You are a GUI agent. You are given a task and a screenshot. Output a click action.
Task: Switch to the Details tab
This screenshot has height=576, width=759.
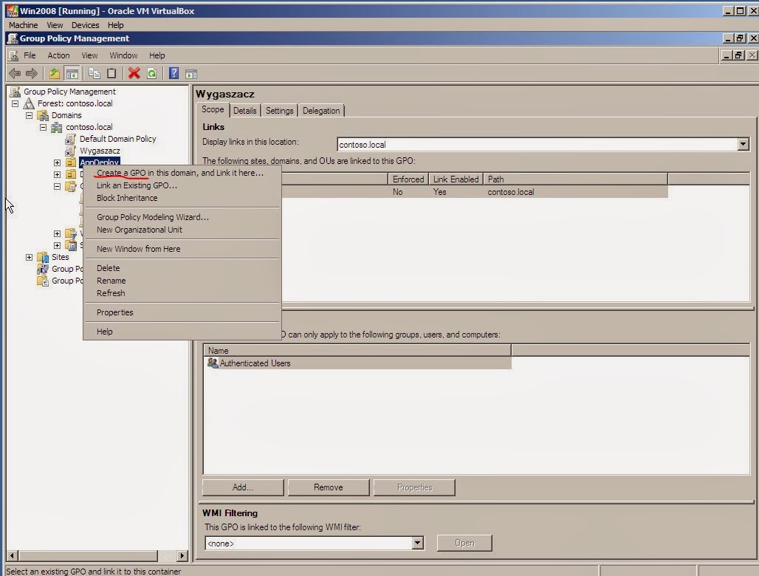(244, 111)
